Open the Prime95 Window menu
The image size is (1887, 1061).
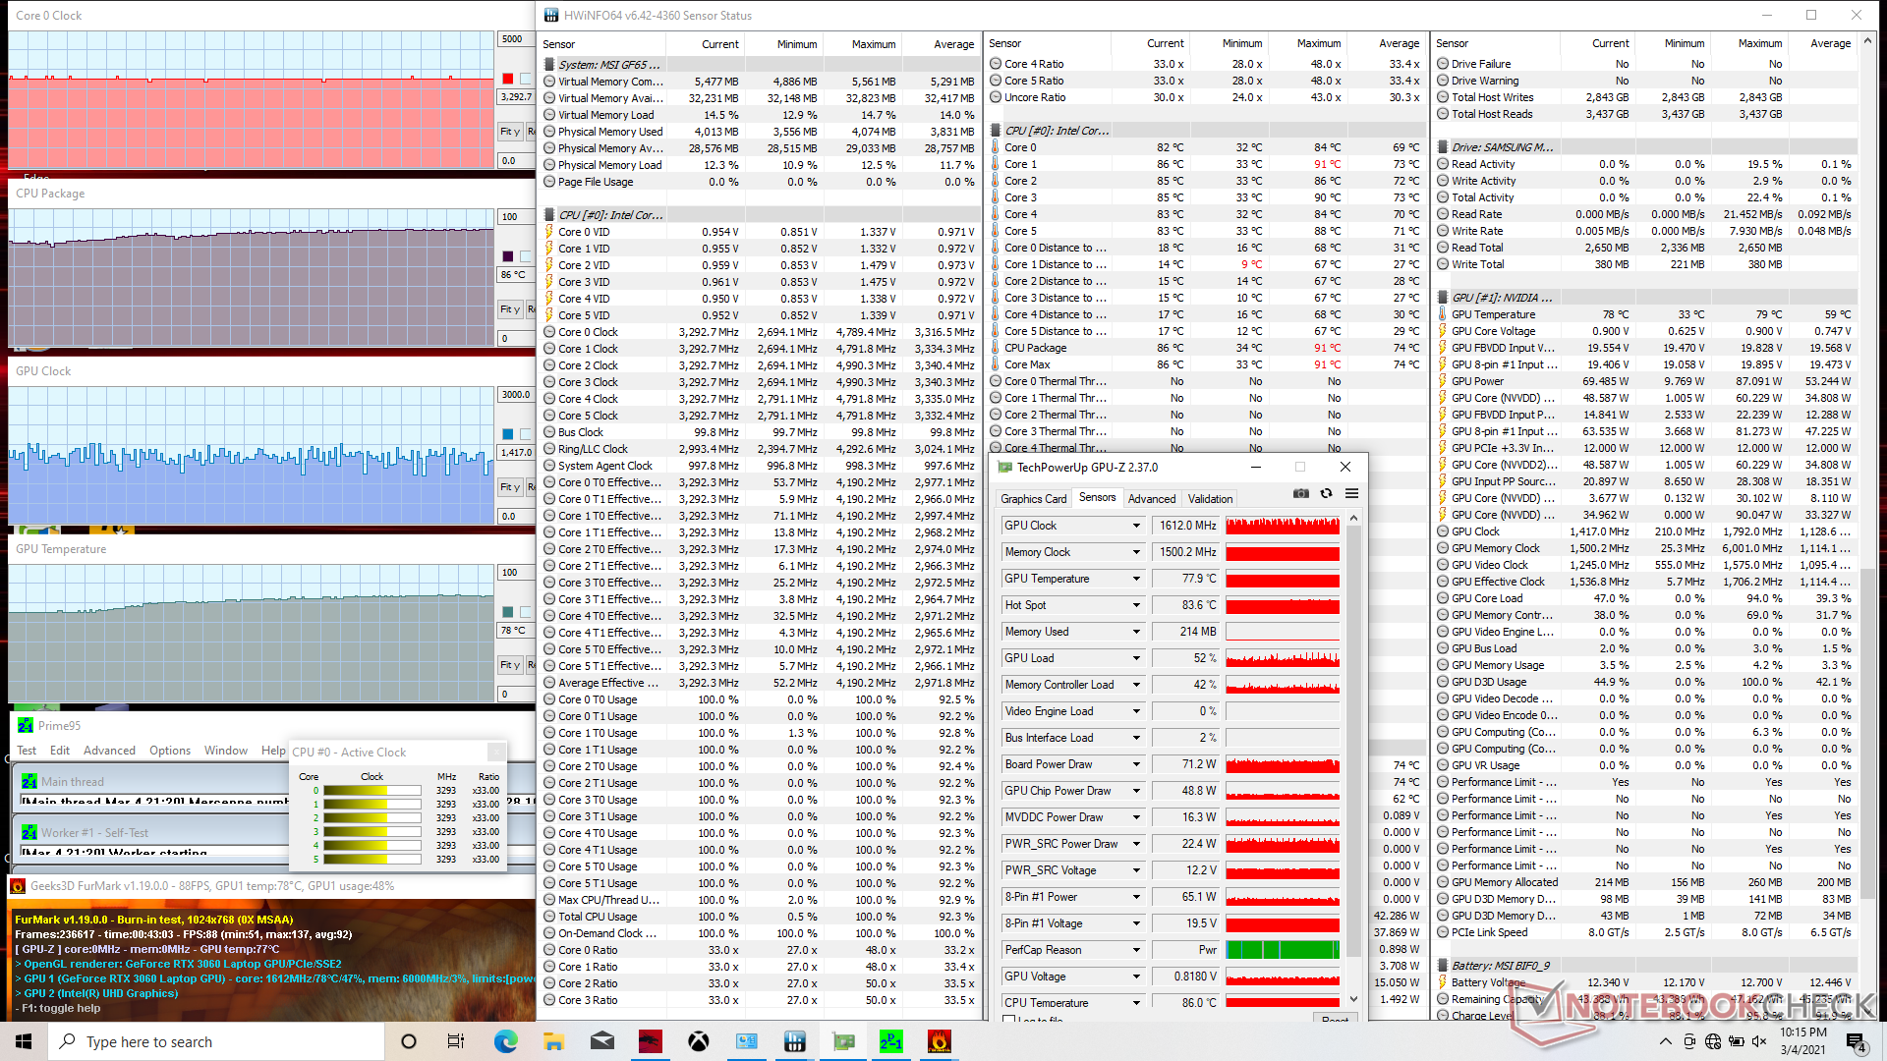pos(226,751)
